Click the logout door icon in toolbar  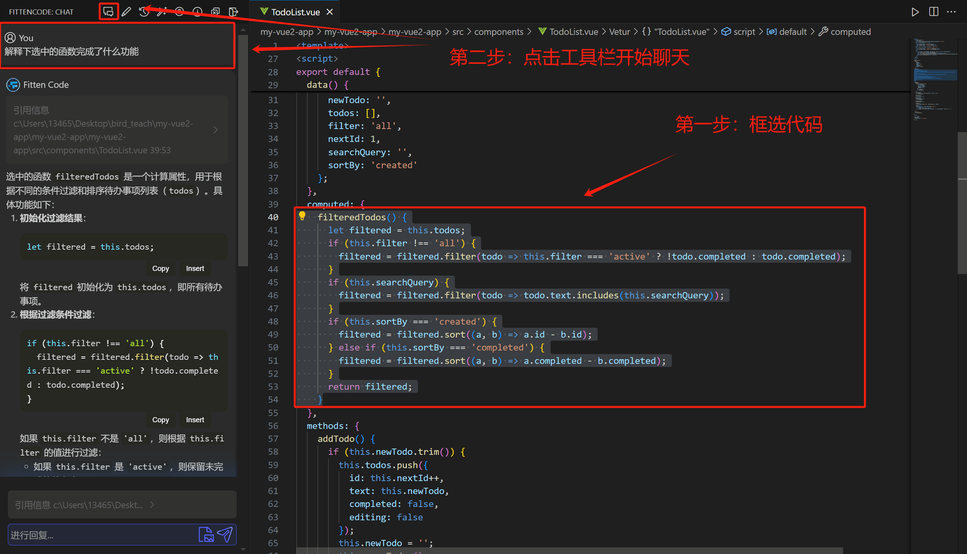point(233,12)
